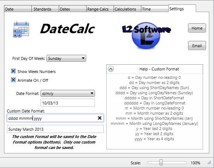Open the Time tab
The height and width of the screenshot is (168, 214).
coord(154,9)
